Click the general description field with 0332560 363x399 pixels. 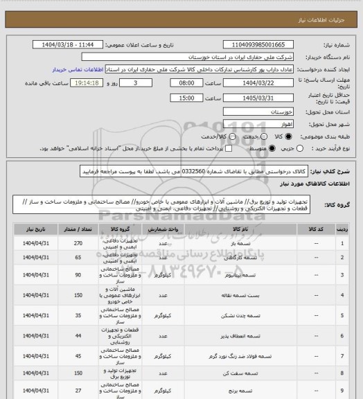[x=194, y=171]
